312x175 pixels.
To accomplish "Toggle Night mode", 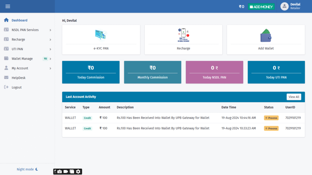I will [x=27, y=169].
